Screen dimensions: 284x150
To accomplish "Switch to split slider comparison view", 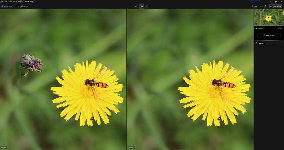I will 147,6.
